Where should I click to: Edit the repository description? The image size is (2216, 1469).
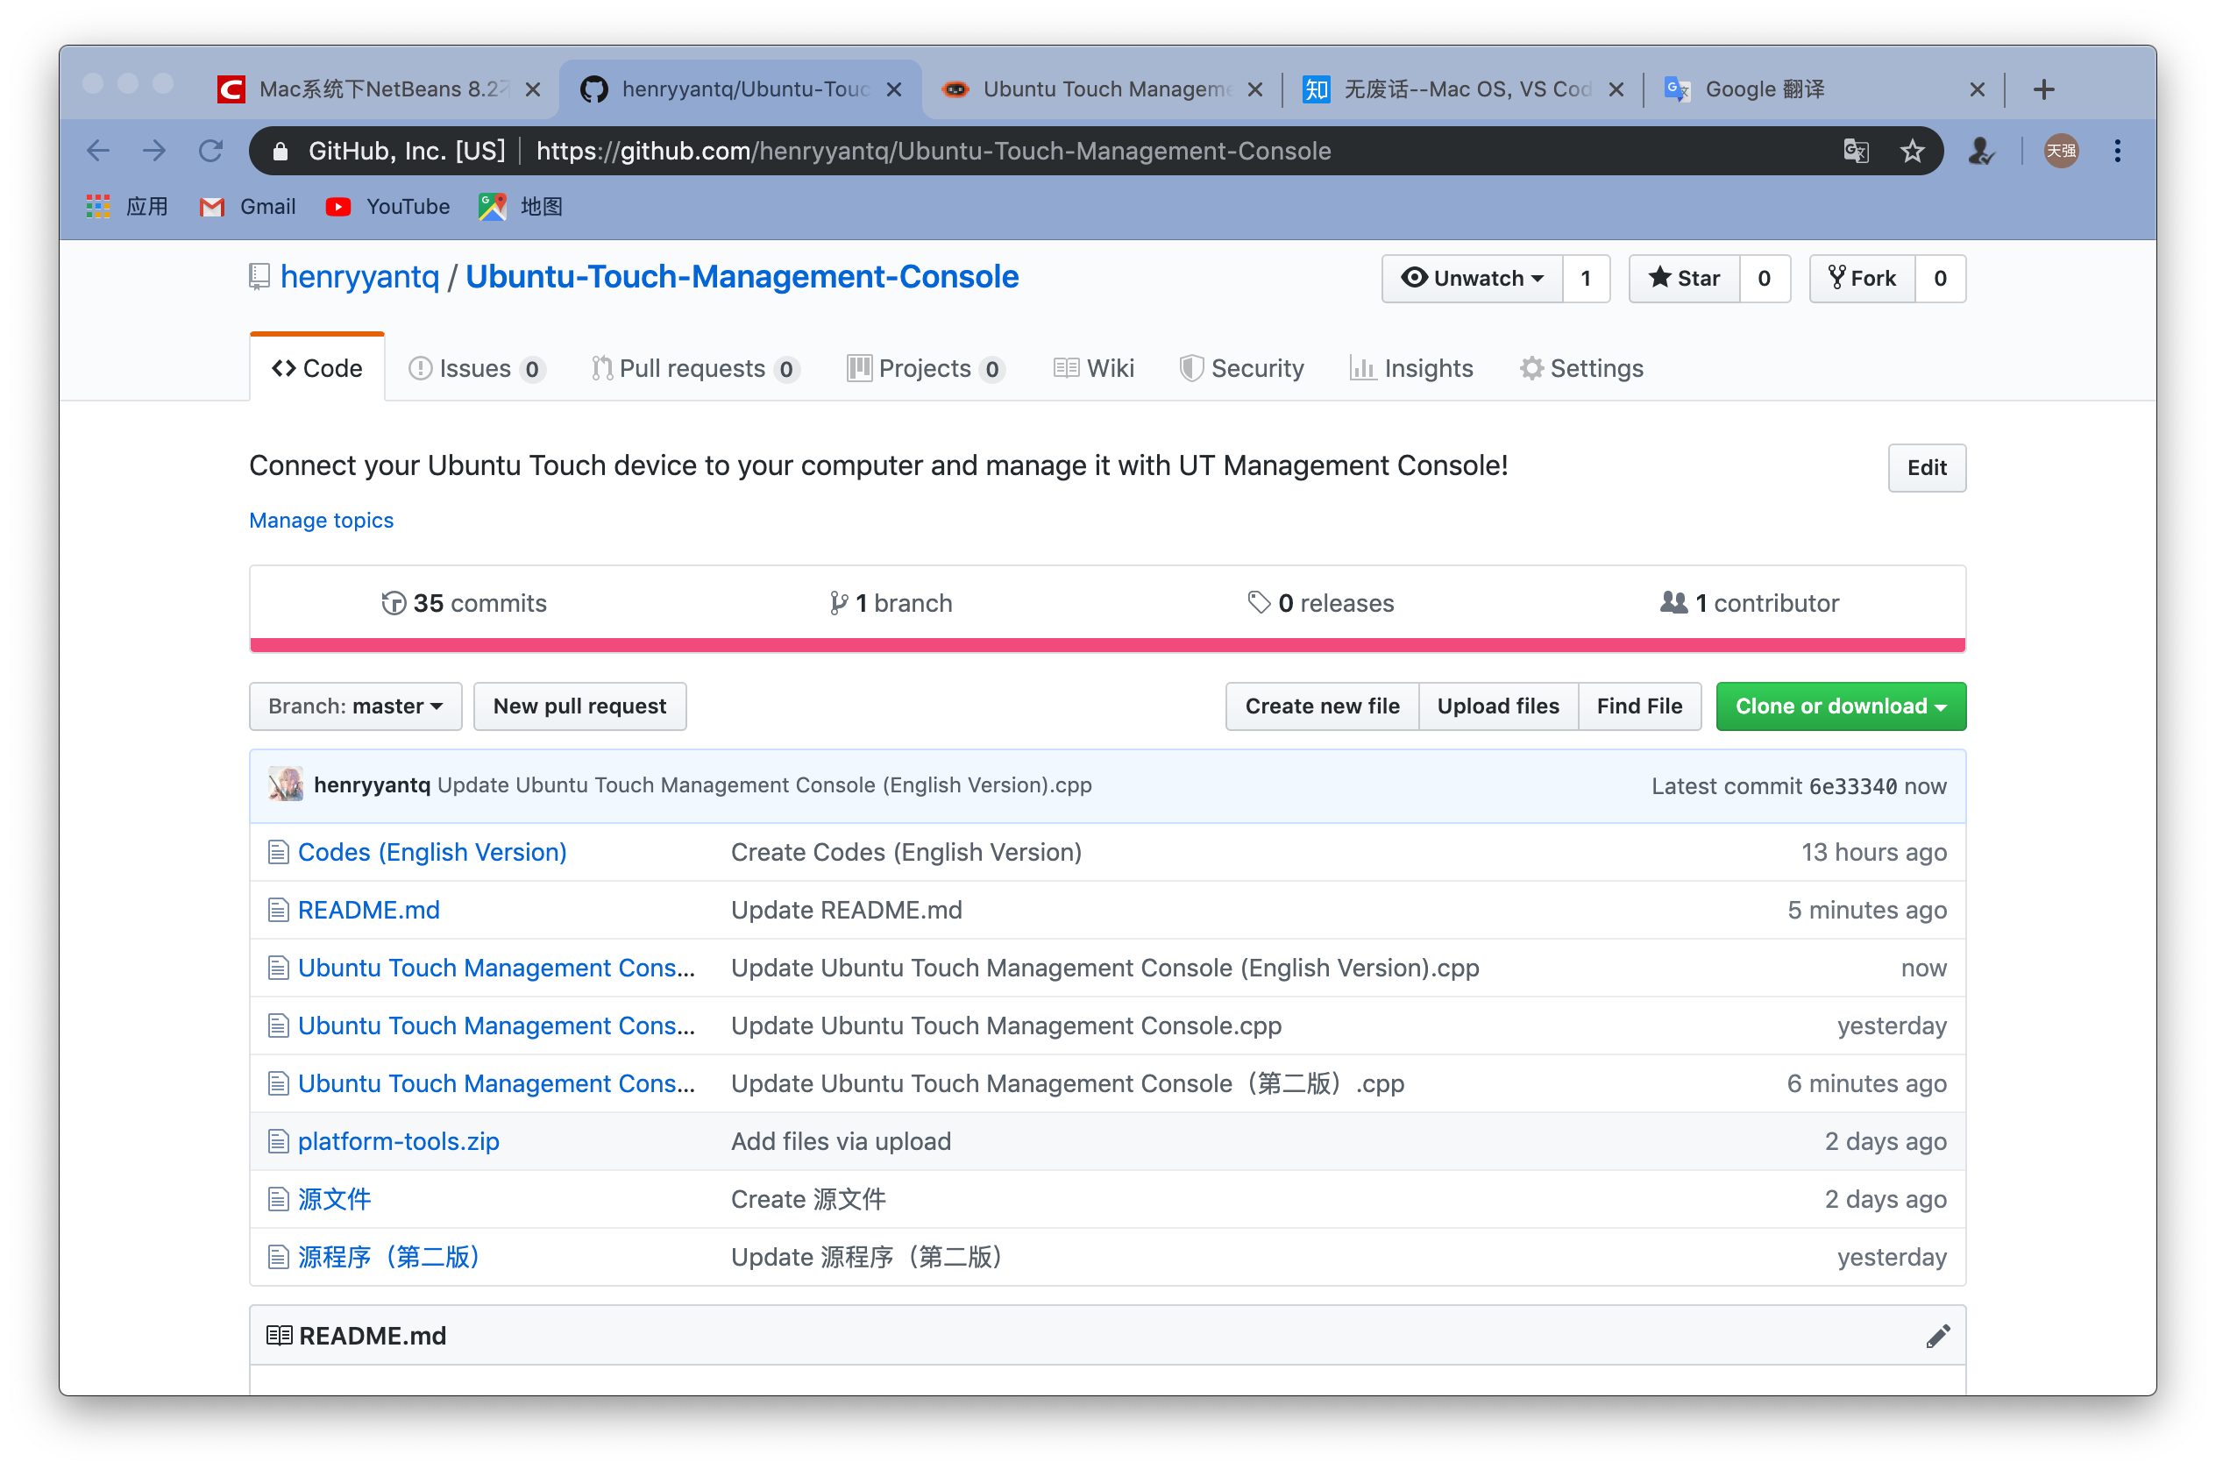[1926, 466]
